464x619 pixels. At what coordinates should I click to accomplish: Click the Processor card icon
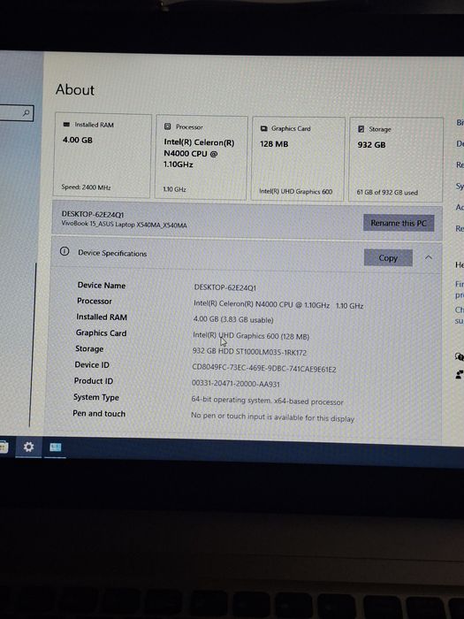(x=167, y=126)
